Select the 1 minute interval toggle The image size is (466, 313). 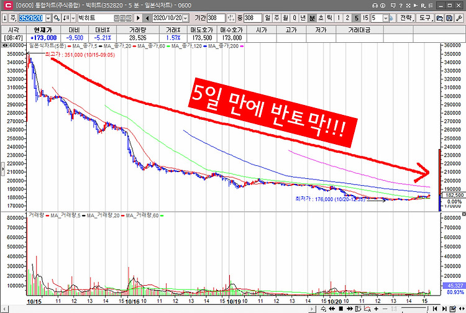tap(339, 18)
